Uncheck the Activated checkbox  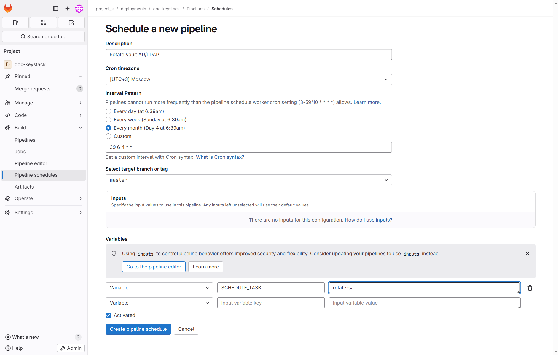(x=108, y=315)
